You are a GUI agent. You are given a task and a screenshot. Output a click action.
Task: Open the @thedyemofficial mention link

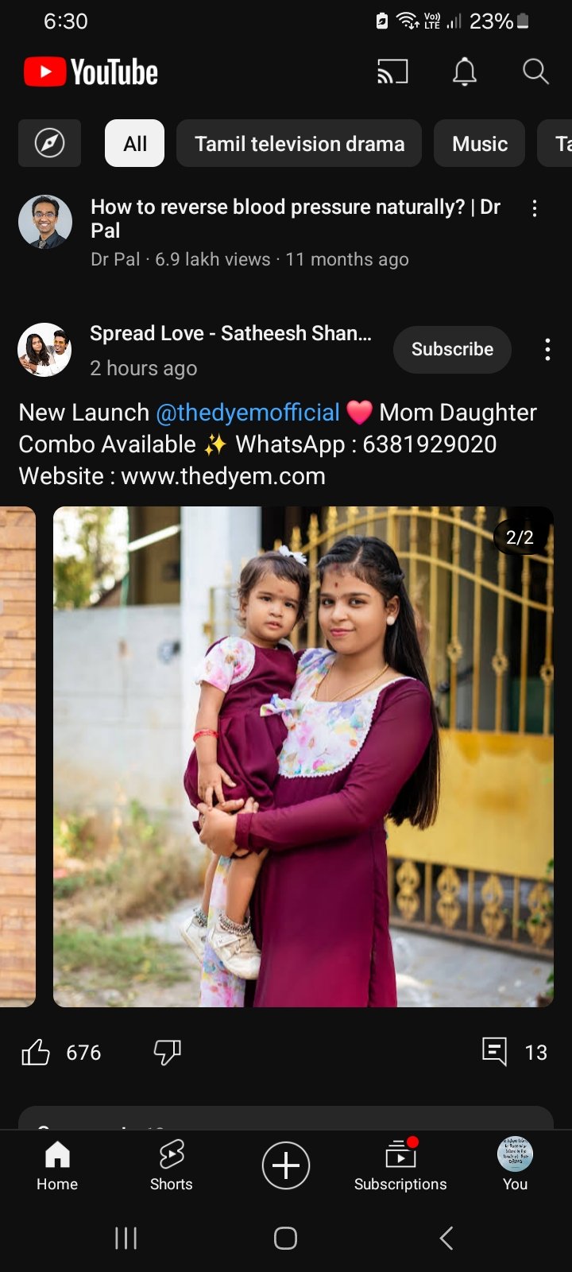click(248, 413)
